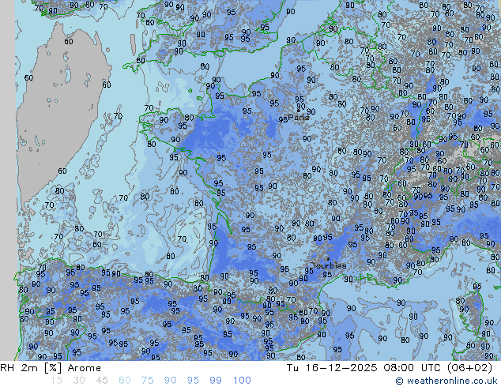Select legend value 95 in scale
Image resolution: width=501 pixels, height=387 pixels.
[193, 381]
